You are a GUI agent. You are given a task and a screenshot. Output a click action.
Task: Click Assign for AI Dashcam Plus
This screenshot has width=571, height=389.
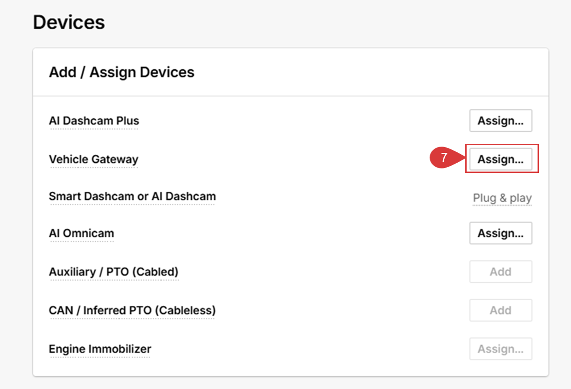[501, 121]
